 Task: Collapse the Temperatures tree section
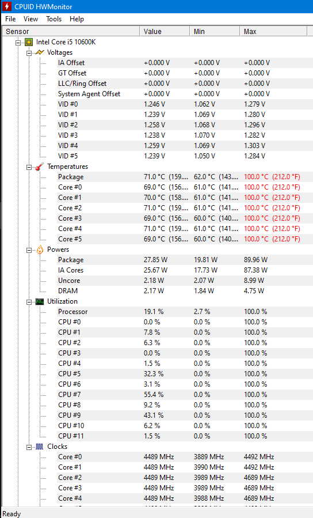pyautogui.click(x=29, y=167)
